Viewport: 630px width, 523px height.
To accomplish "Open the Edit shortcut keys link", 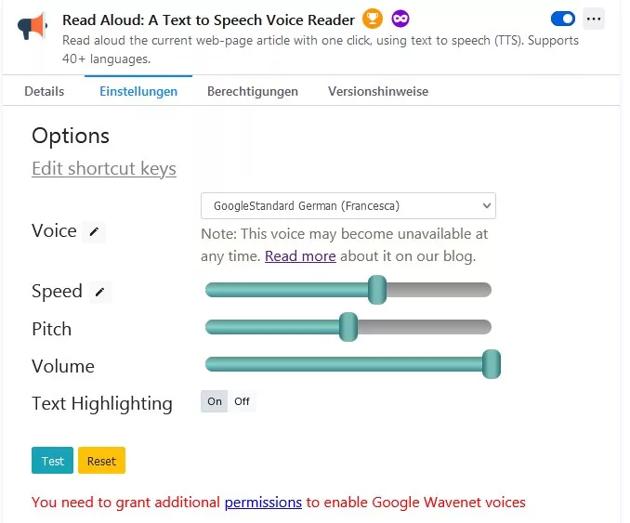I will tap(104, 168).
